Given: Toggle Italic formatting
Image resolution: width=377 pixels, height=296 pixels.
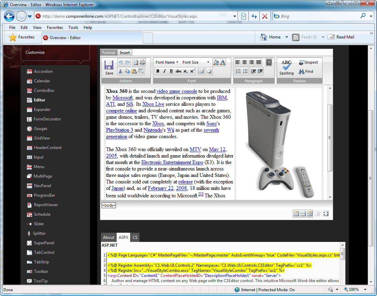Looking at the screenshot, I should pyautogui.click(x=165, y=71).
